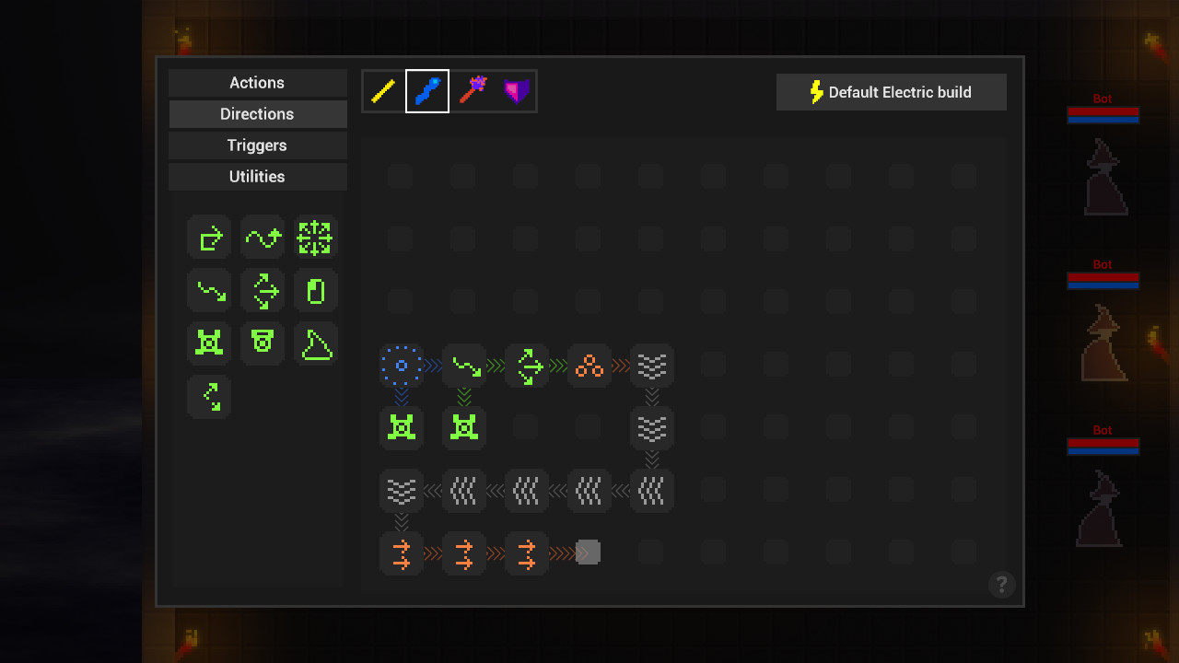Select the red magic wand tab

click(473, 91)
